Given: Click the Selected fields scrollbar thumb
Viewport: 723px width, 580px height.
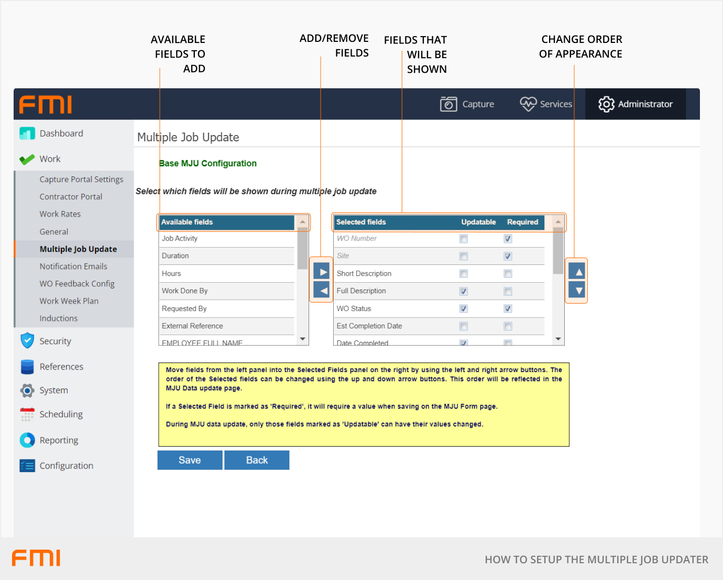Looking at the screenshot, I should coord(558,251).
